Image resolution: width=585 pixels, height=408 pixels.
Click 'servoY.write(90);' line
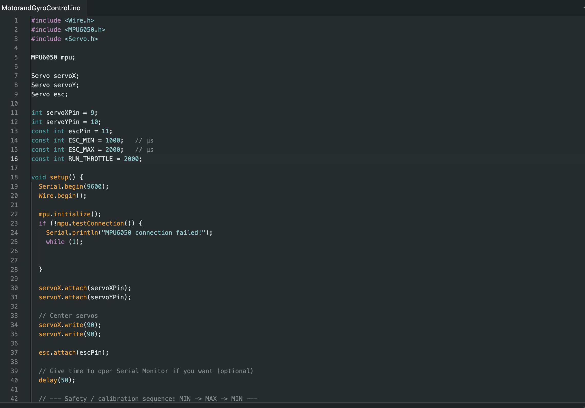tap(70, 334)
